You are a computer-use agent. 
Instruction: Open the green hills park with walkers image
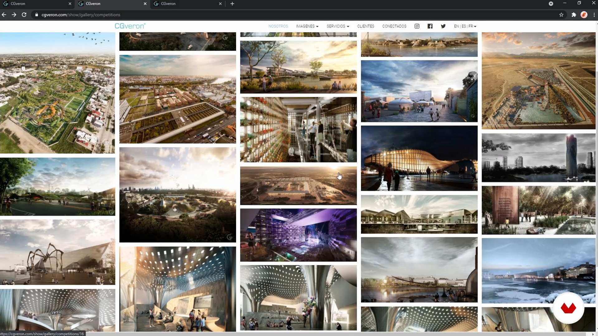57,187
